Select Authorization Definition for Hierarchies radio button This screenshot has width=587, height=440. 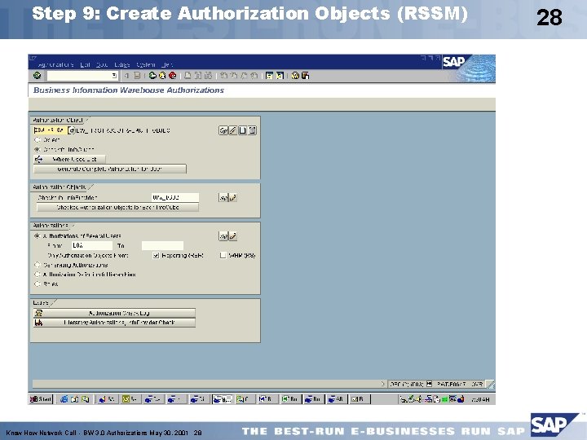pos(37,275)
